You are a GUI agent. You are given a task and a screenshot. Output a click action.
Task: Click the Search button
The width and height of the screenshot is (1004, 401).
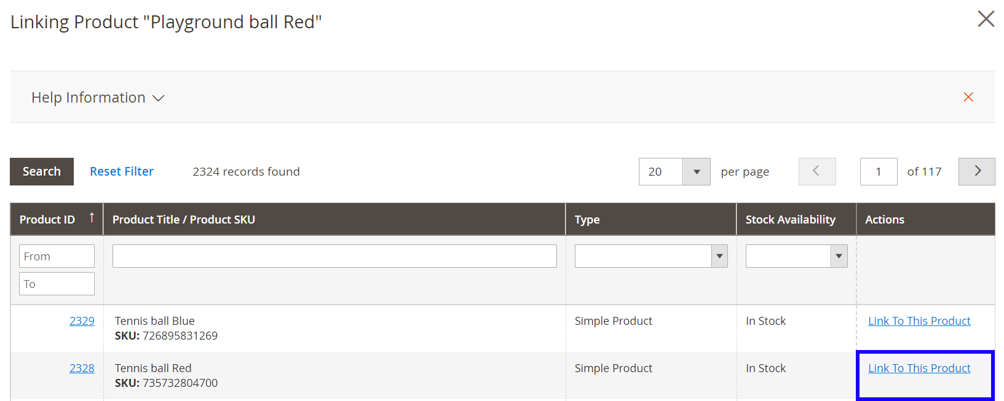pyautogui.click(x=42, y=171)
